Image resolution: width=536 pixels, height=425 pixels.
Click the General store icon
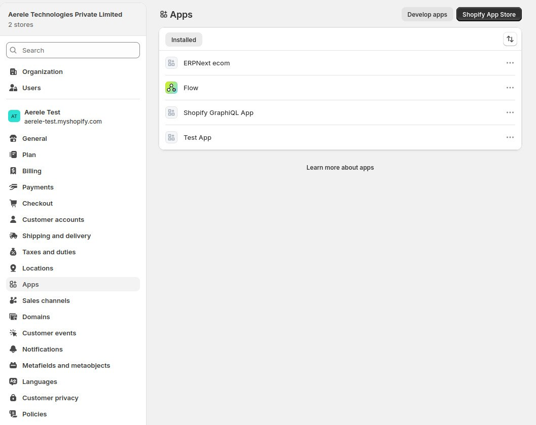(13, 138)
